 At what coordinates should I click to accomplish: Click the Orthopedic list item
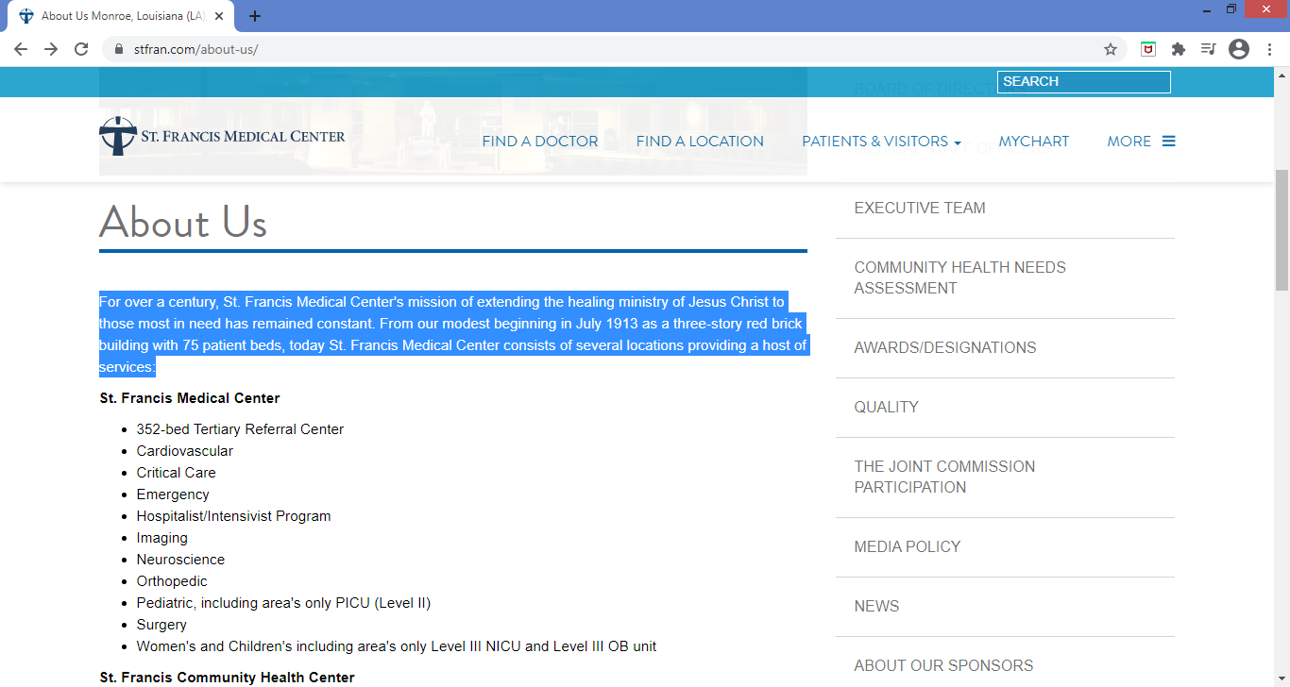(x=172, y=581)
